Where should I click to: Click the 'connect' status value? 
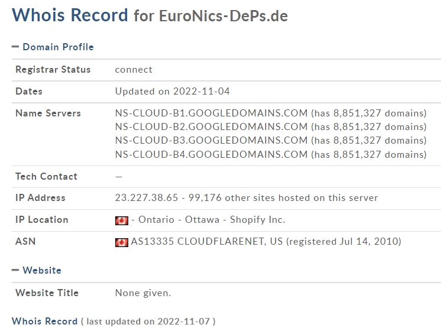[134, 70]
